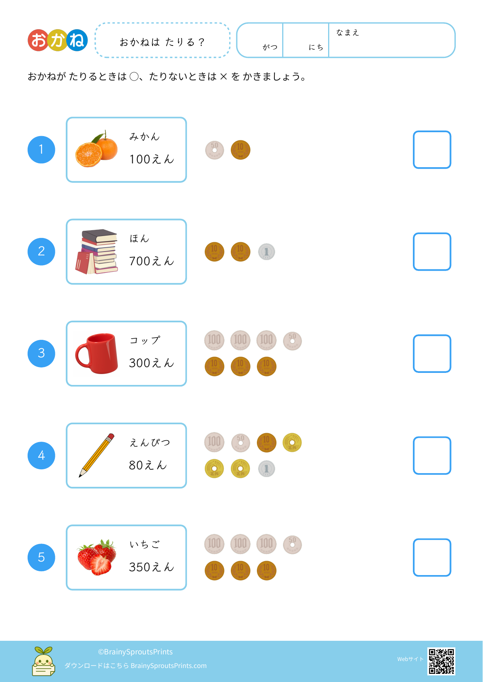Screen dimensions: 483x682
Task: Mark the answer box for question 3
Action: [x=432, y=353]
